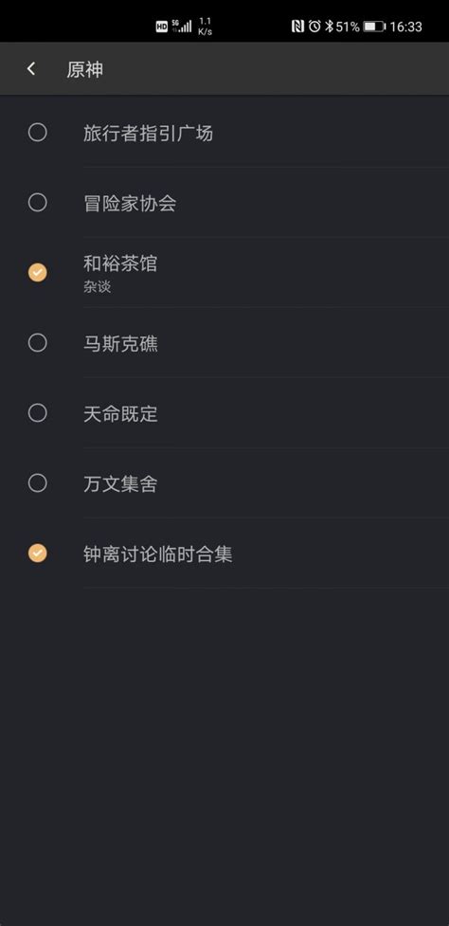Tap the 原神 header title
The image size is (449, 926).
tap(85, 70)
